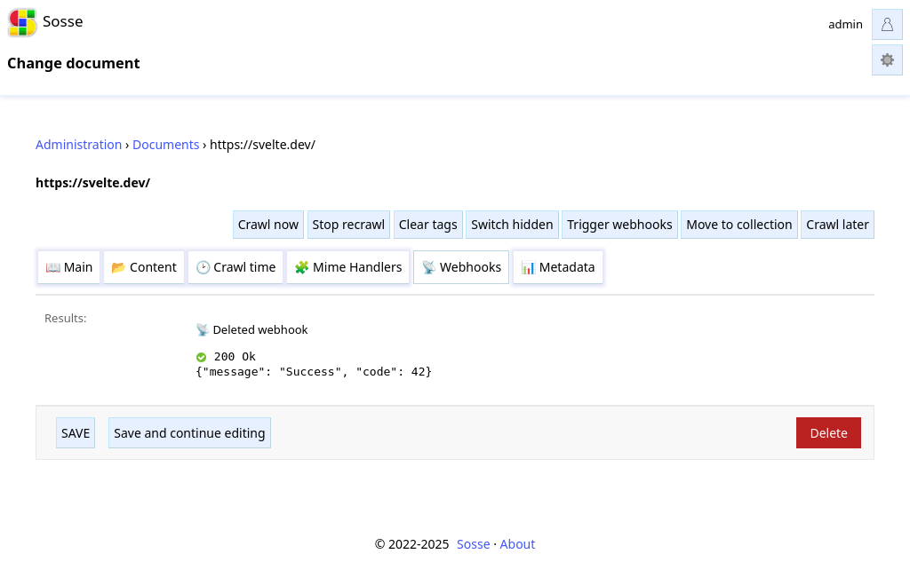910x562 pixels.
Task: Click the Sosse title text in header
Action: 63,22
